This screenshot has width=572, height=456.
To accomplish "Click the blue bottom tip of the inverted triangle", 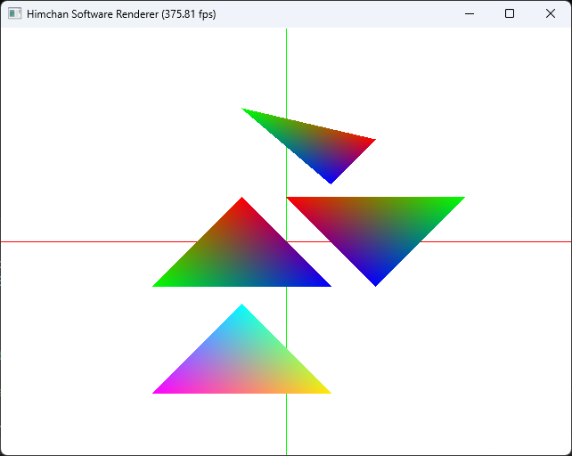I will coord(375,281).
